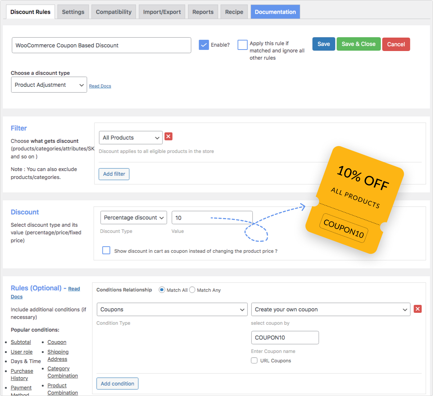Click the COUPON10 coupon name field
433x396 pixels.
(285, 338)
